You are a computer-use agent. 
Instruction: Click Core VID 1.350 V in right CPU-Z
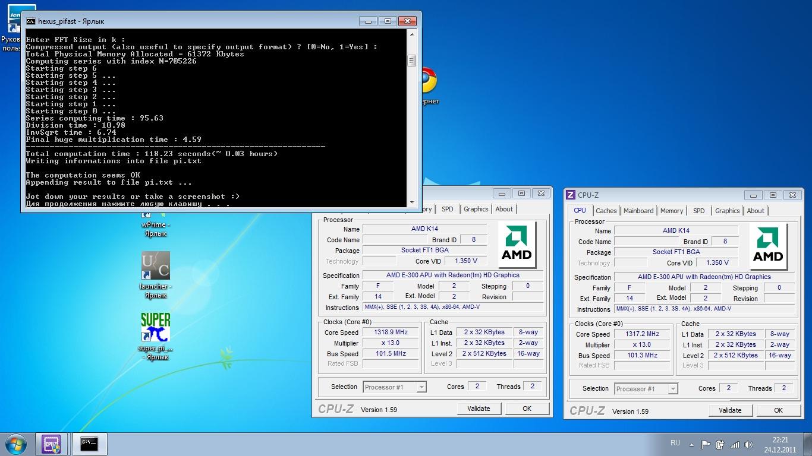coord(717,262)
